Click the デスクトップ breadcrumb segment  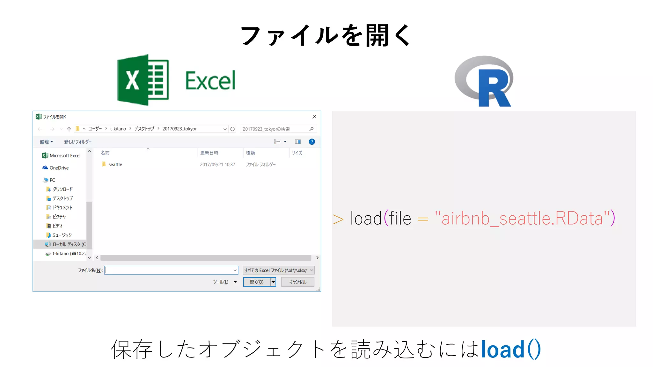[x=144, y=129]
